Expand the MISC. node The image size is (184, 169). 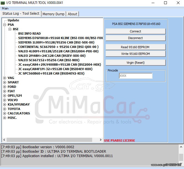point(5,118)
